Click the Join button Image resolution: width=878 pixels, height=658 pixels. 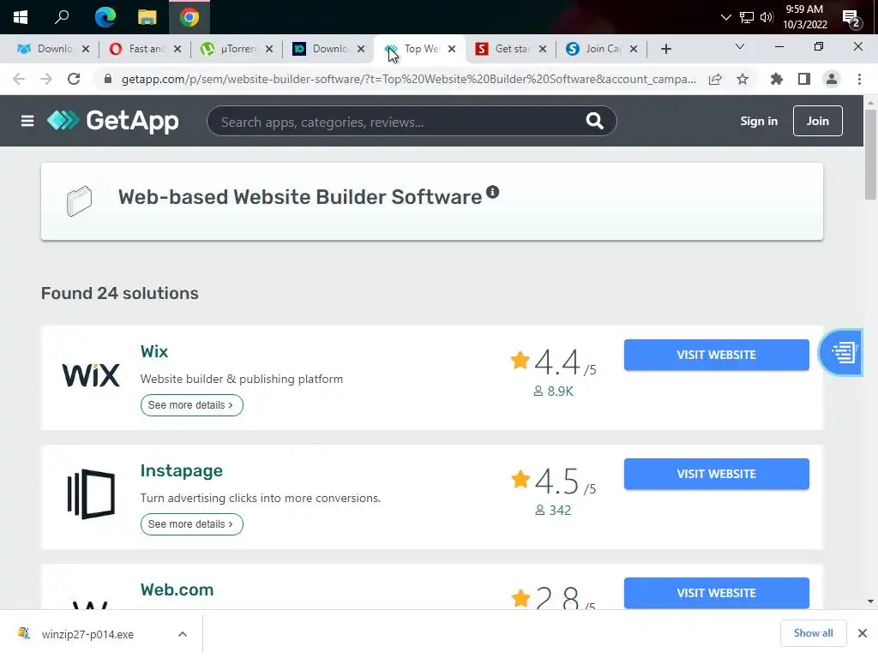pos(817,121)
